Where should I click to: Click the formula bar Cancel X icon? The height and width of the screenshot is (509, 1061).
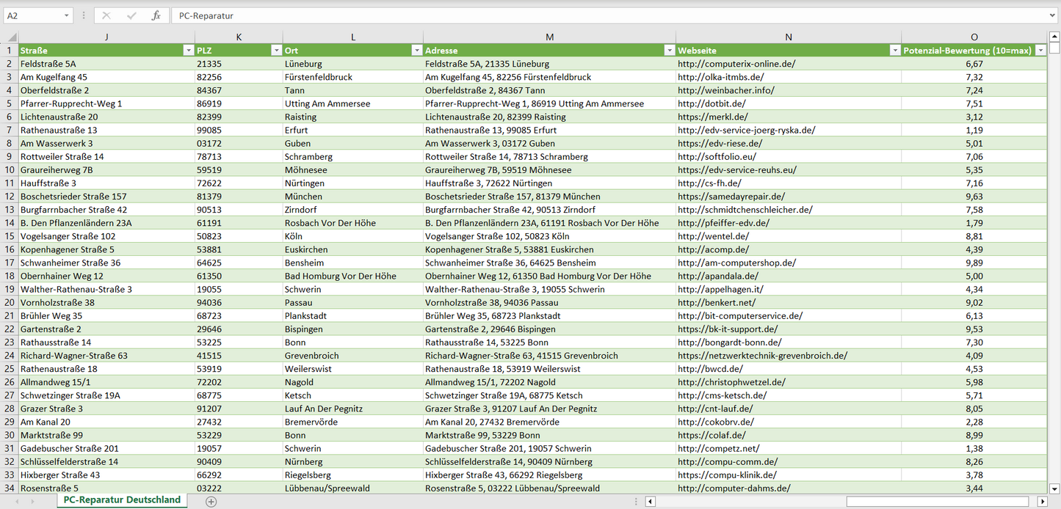[106, 15]
